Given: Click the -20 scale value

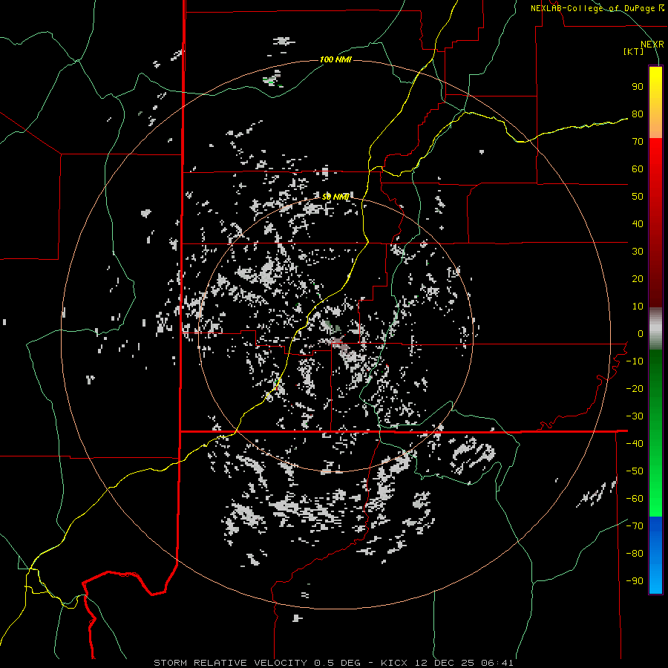Looking at the screenshot, I should (x=635, y=389).
